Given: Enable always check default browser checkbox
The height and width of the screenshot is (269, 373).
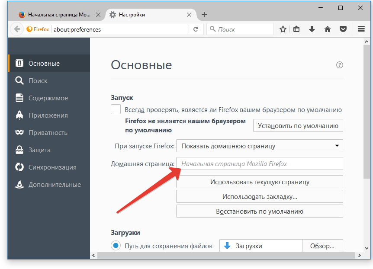Looking at the screenshot, I should (x=116, y=110).
